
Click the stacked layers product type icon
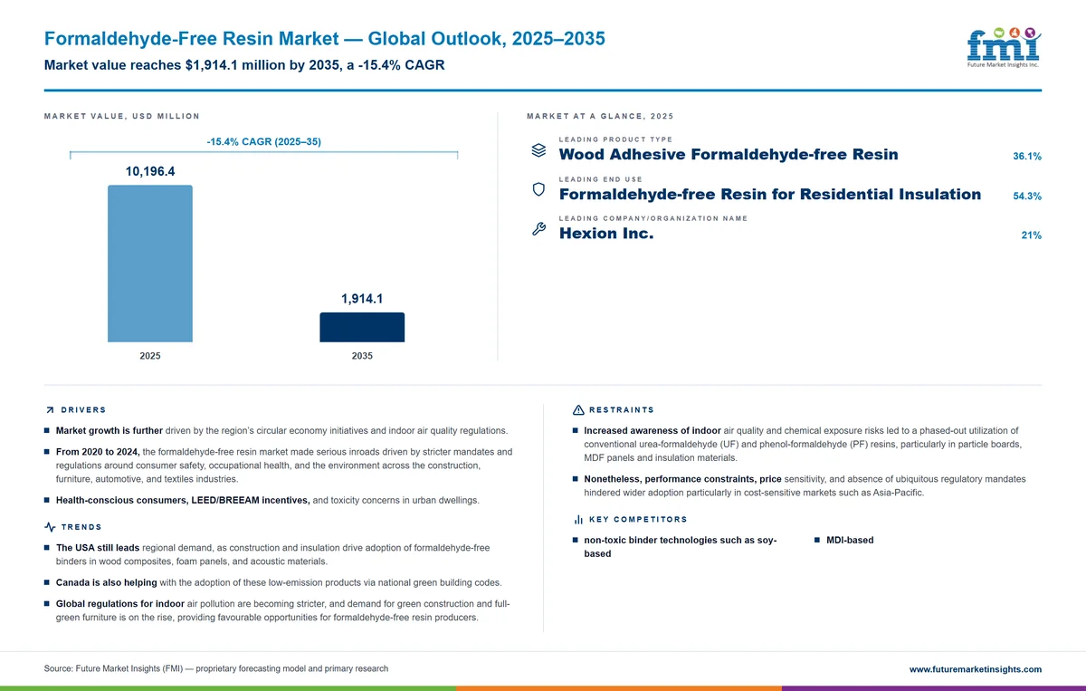click(538, 150)
